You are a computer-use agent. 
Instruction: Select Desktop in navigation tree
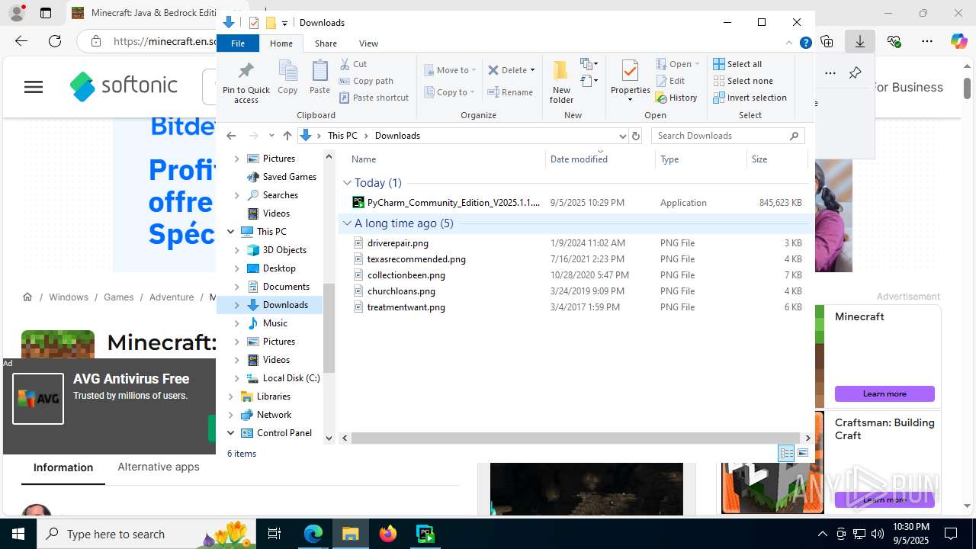click(279, 268)
